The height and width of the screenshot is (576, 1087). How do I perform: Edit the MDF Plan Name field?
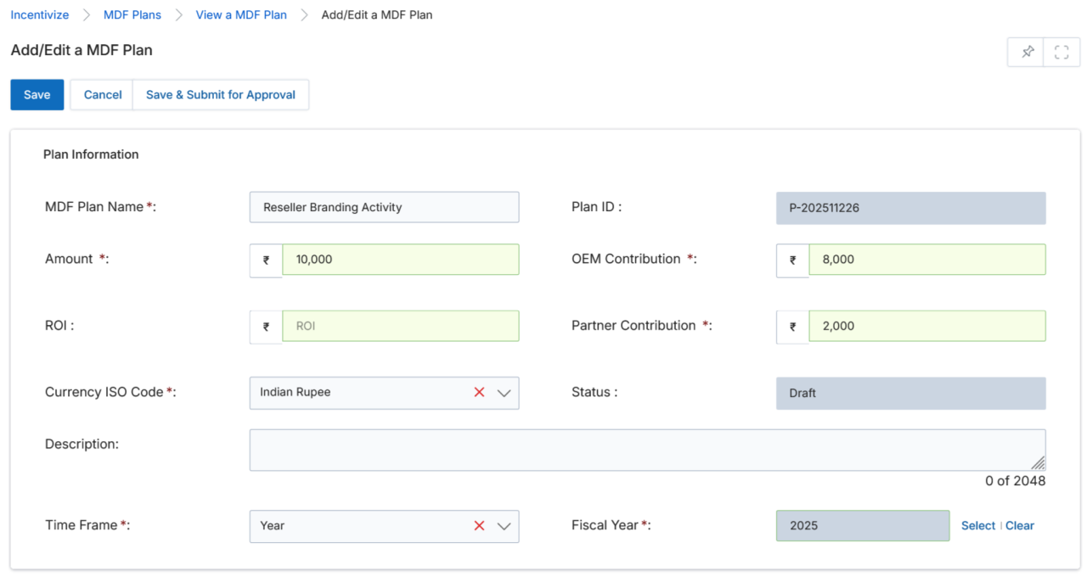click(x=384, y=207)
